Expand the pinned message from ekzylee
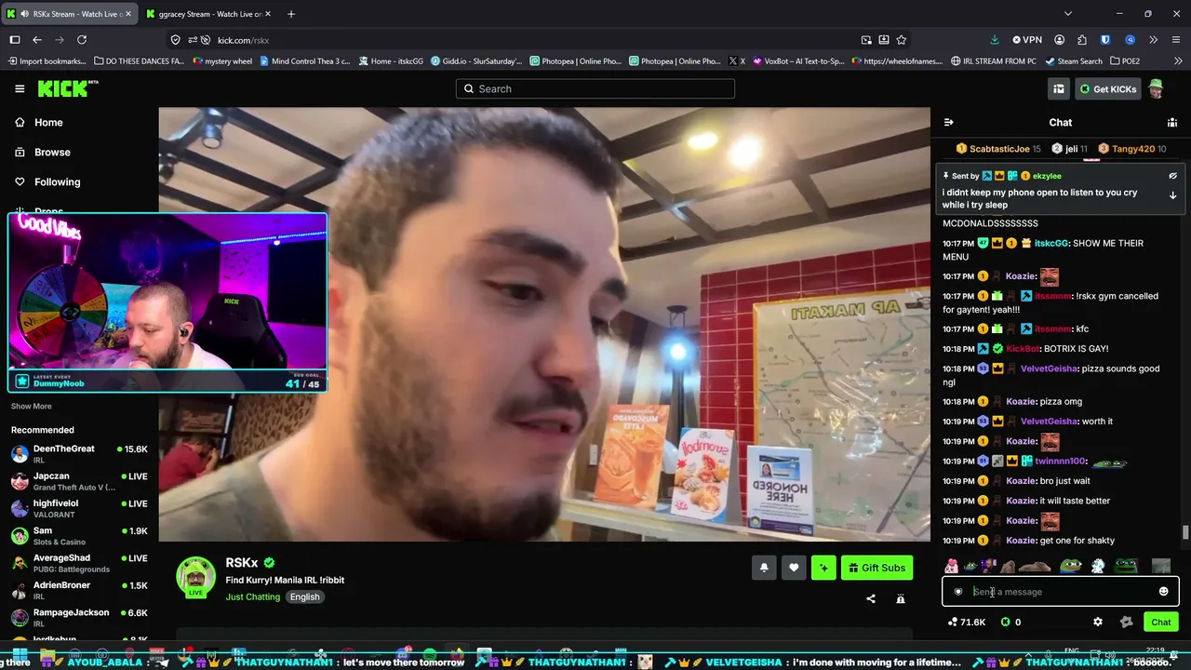This screenshot has width=1191, height=670. tap(1172, 195)
